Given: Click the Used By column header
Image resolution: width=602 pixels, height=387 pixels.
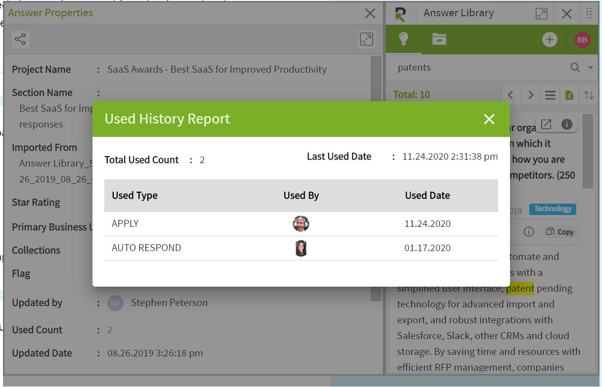Looking at the screenshot, I should pos(301,195).
